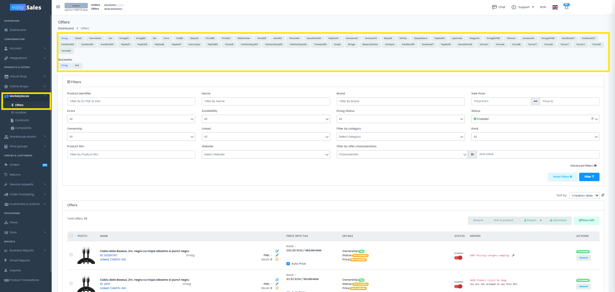The width and height of the screenshot is (615, 292).
Task: Open the Support info icon
Action: pos(514,7)
